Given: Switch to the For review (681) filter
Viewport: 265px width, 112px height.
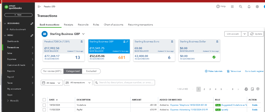Looking at the screenshot, I should click(52, 71).
